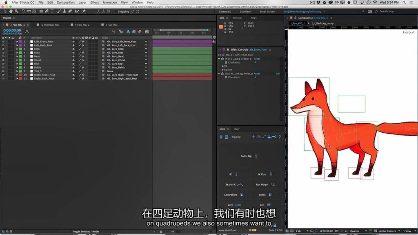This screenshot has height=235, width=418.
Task: Click the Search Help field
Action: pos(387,11)
